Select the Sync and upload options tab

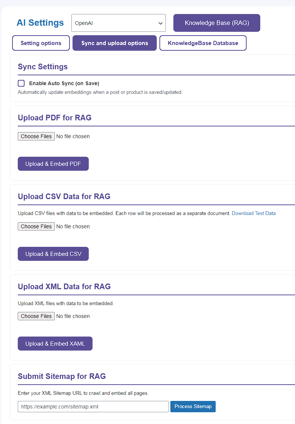click(114, 43)
